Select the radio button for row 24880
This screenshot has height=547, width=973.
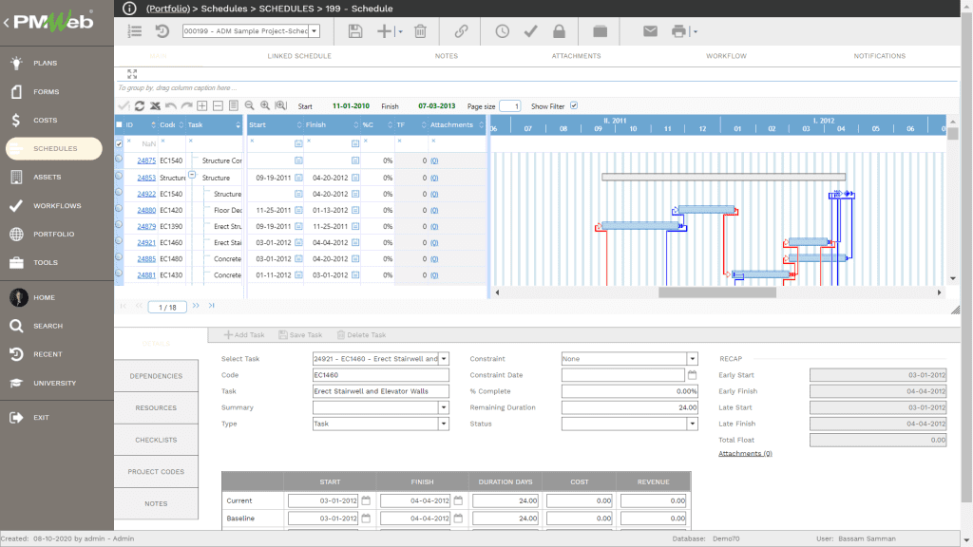[119, 209]
